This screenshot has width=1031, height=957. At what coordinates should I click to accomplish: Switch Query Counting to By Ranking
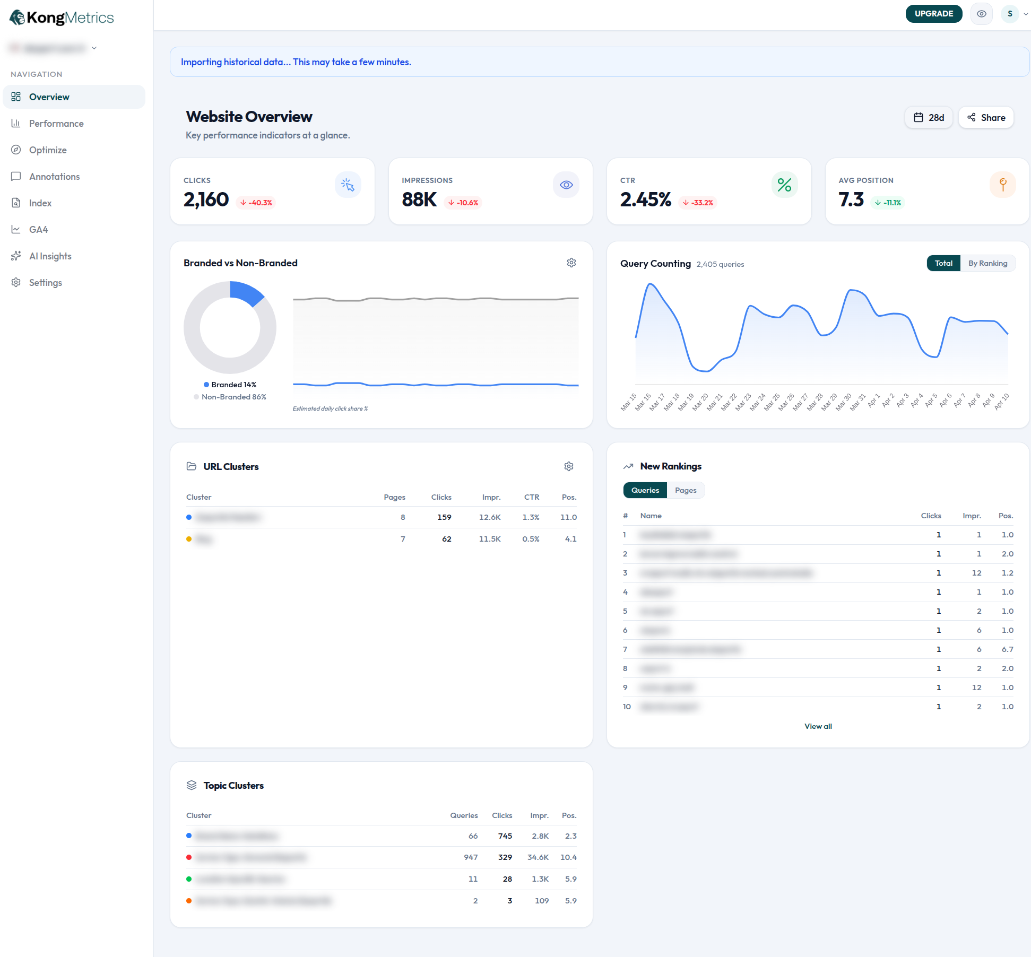pyautogui.click(x=988, y=263)
